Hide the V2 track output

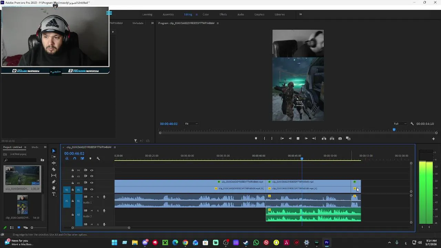coord(92,183)
